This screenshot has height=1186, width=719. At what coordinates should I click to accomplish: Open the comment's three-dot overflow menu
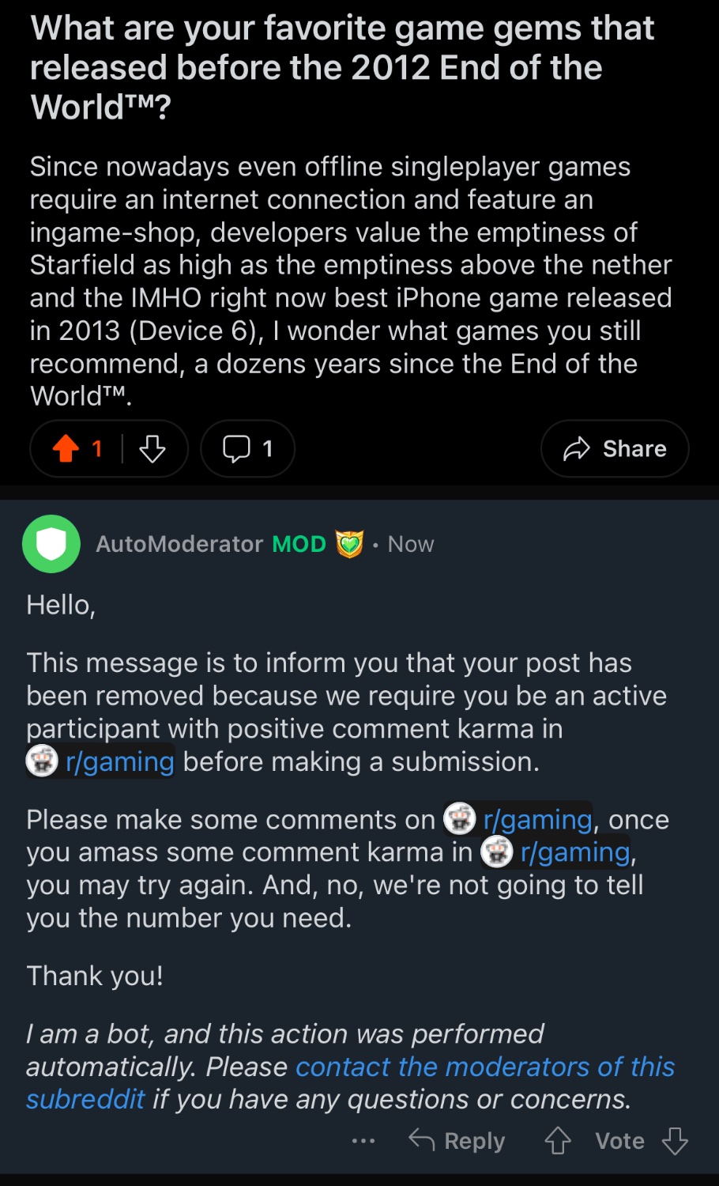pos(363,1141)
